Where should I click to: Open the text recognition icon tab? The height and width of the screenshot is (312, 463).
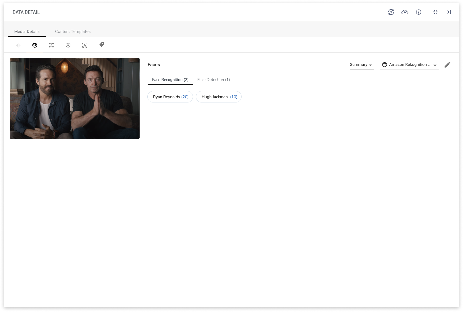(85, 45)
